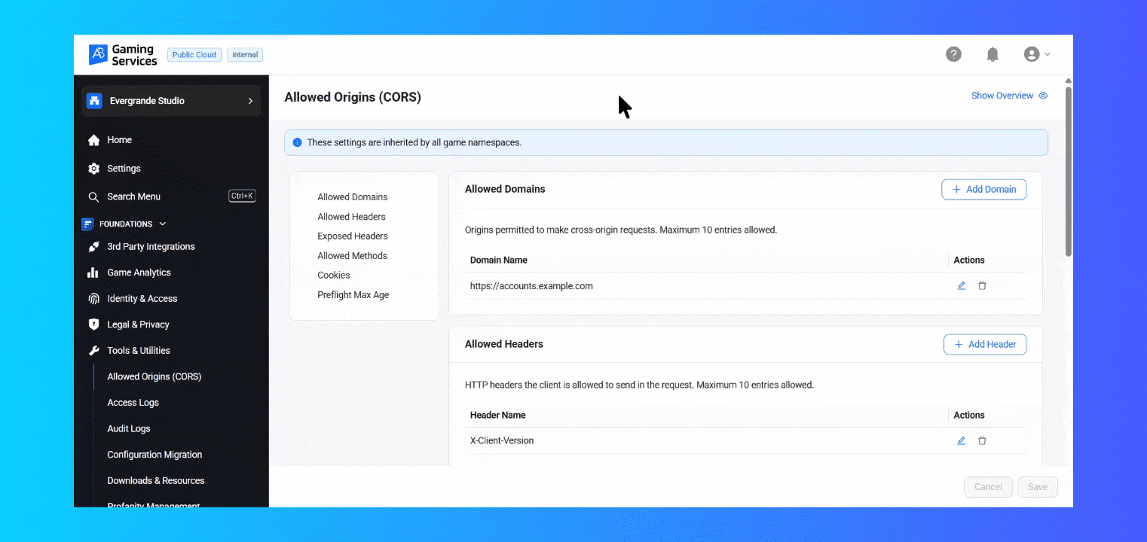
Task: Collapse the FOUNDATIONS section
Action: [x=162, y=224]
